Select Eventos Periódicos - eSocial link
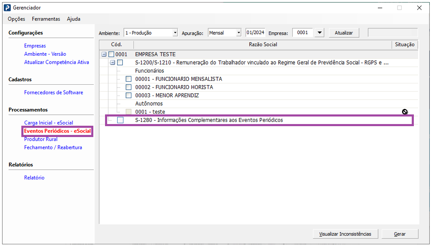Screen dimensions: 431x246 (57, 131)
